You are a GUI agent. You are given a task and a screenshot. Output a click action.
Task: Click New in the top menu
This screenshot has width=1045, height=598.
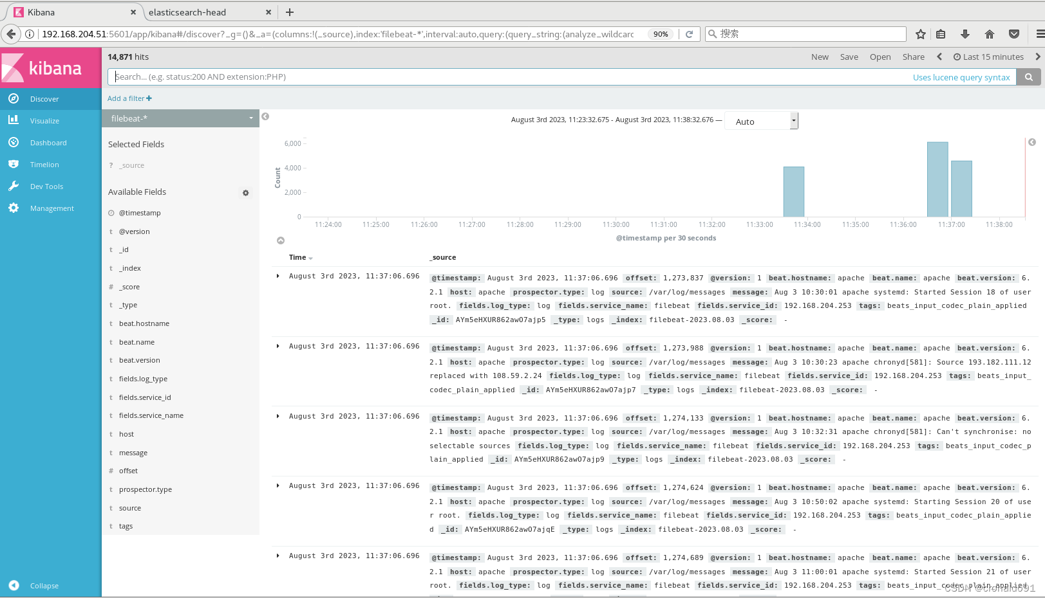(x=820, y=57)
